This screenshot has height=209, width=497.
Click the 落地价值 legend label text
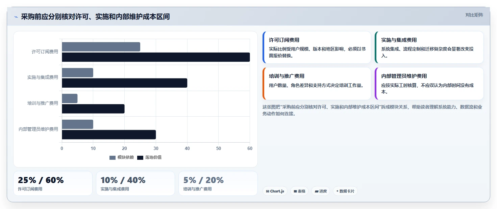(x=153, y=157)
